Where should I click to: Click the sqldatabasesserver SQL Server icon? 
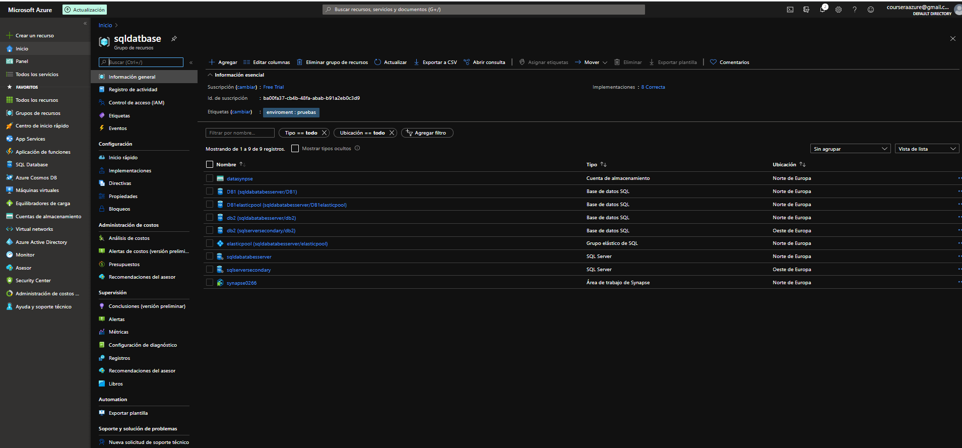tap(220, 257)
